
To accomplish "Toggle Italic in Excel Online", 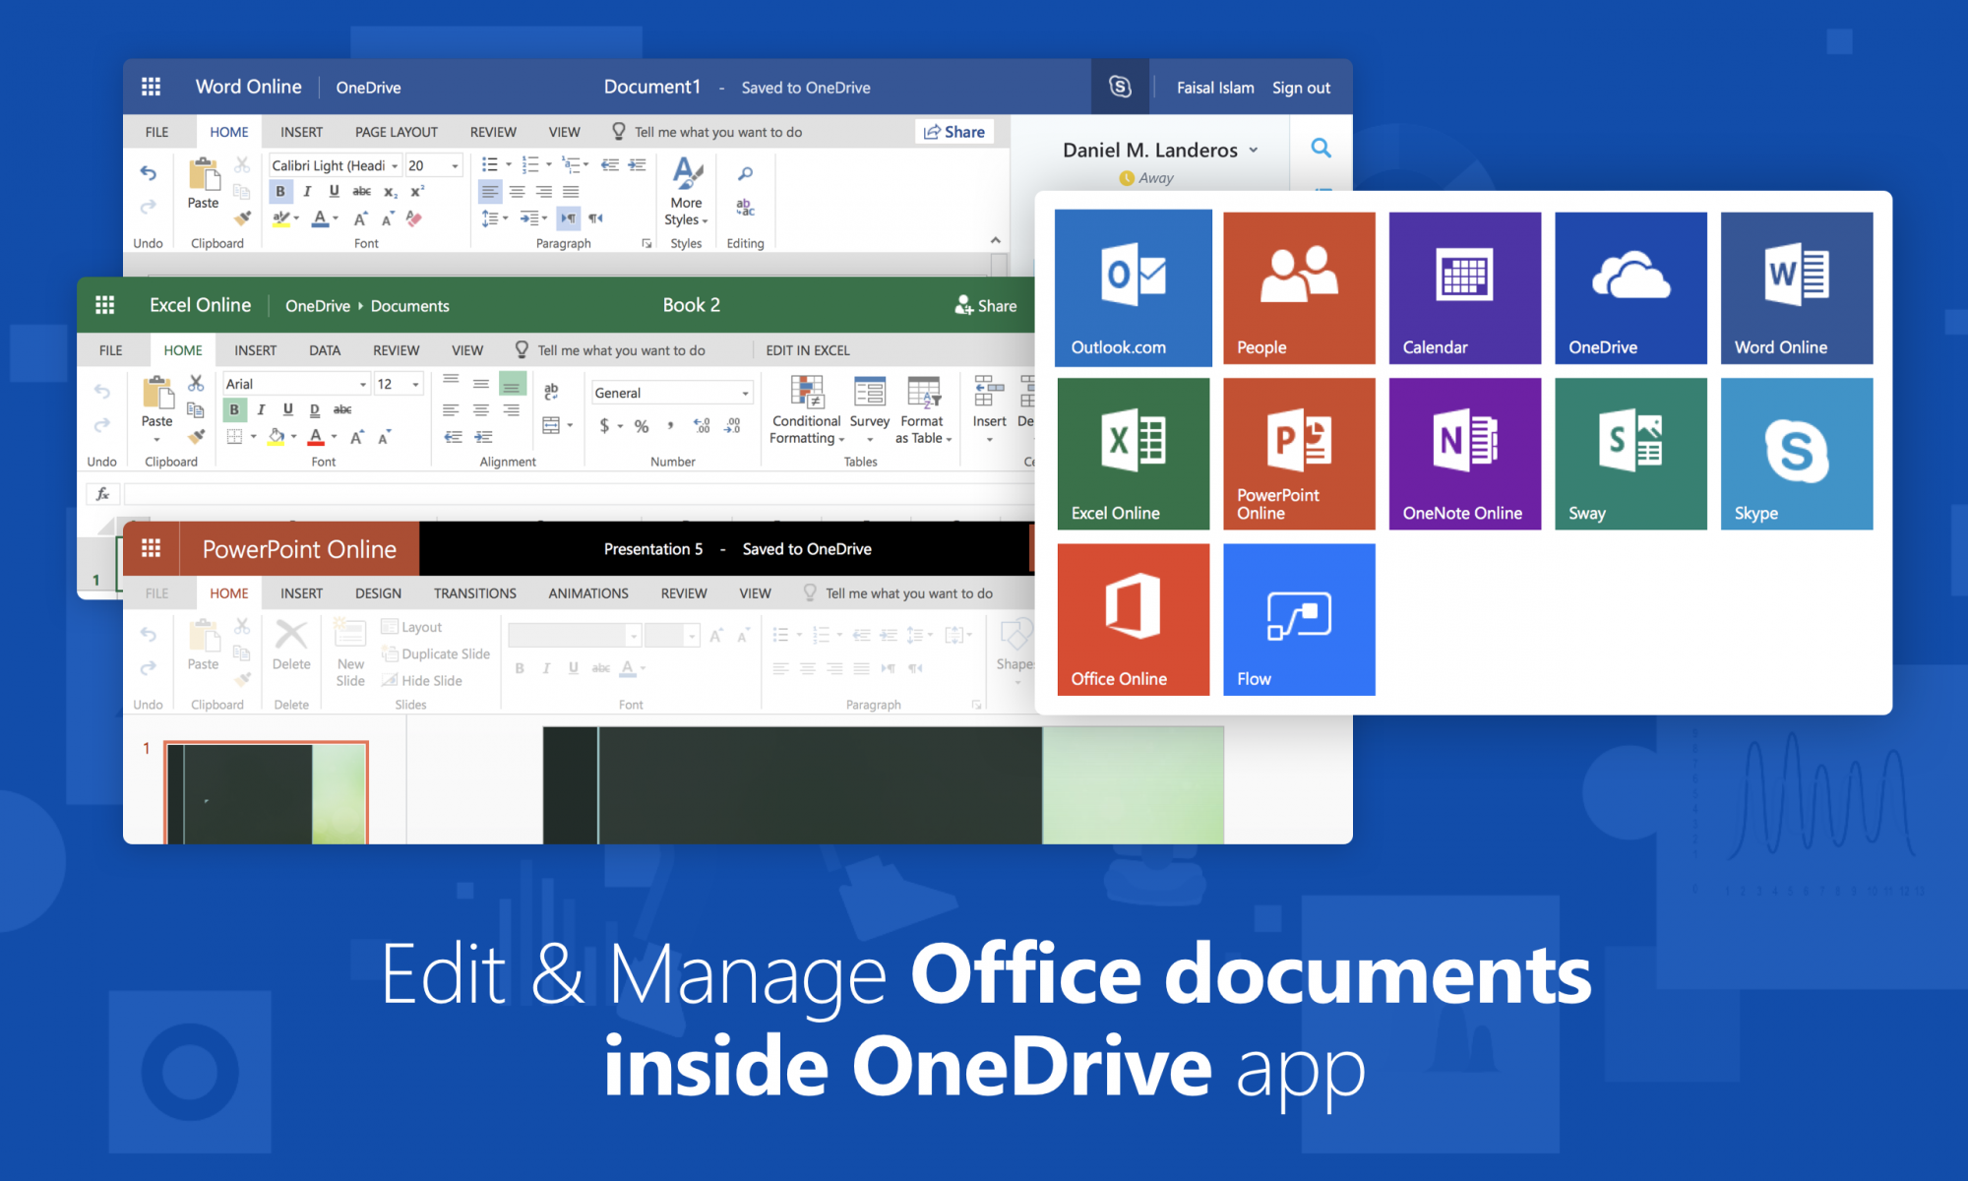I will (x=261, y=409).
